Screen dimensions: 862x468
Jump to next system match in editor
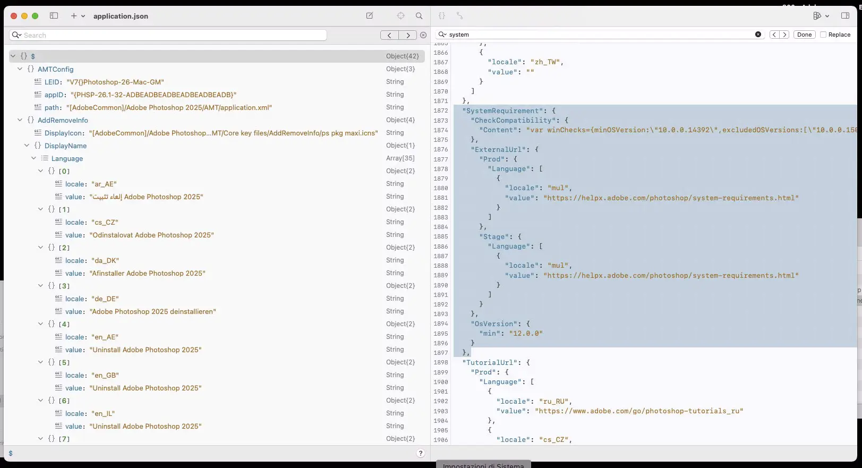[x=784, y=35]
